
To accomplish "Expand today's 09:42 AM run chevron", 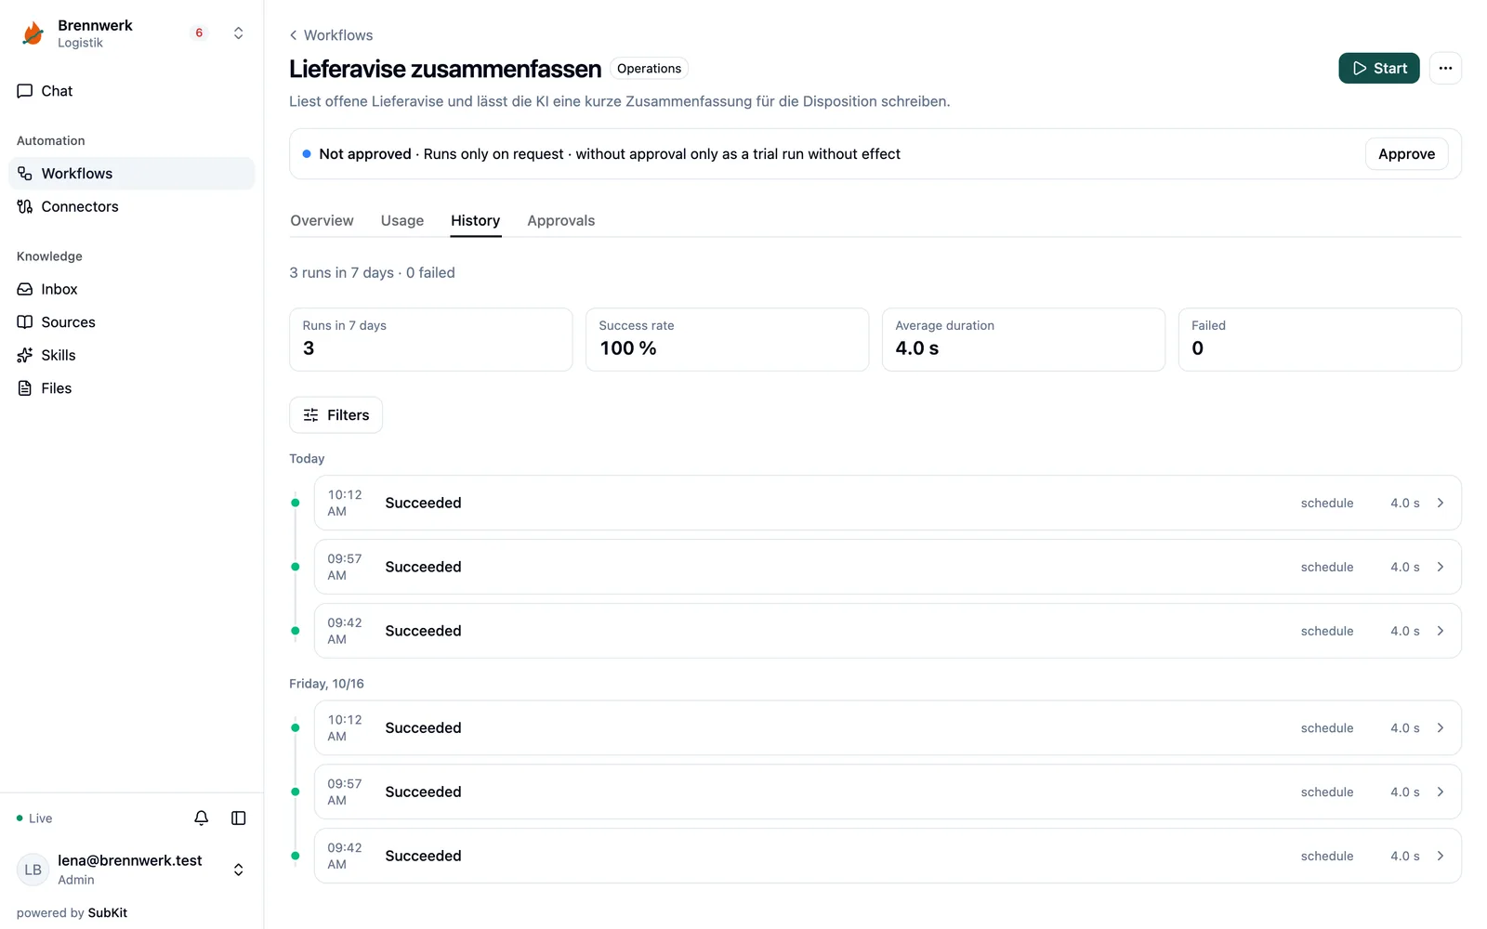I will click(1441, 631).
